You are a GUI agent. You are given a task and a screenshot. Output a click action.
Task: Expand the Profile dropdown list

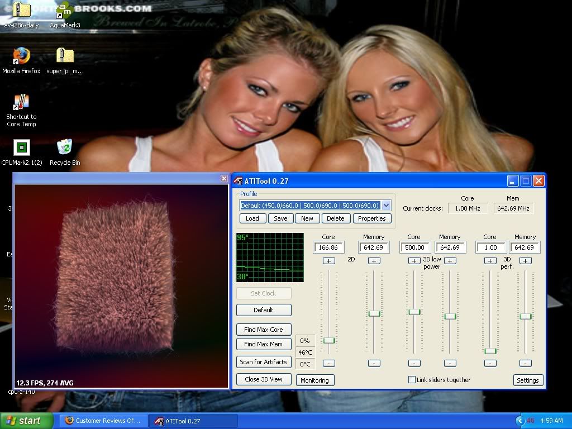point(386,206)
